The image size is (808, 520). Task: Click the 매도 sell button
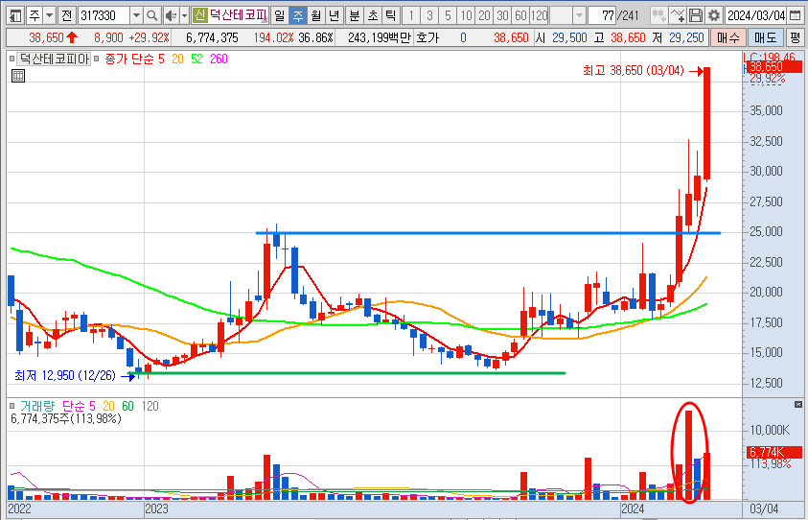point(765,37)
